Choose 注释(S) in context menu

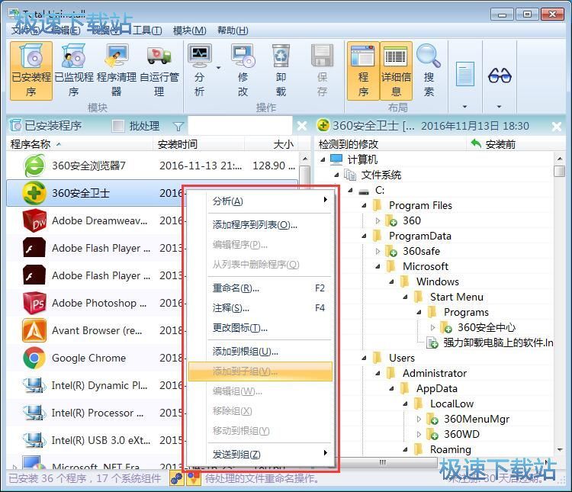pyautogui.click(x=260, y=308)
